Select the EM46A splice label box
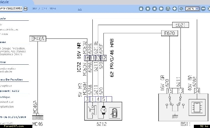Image resolution: width=210 pixels, height=128 pixels. (x=38, y=38)
